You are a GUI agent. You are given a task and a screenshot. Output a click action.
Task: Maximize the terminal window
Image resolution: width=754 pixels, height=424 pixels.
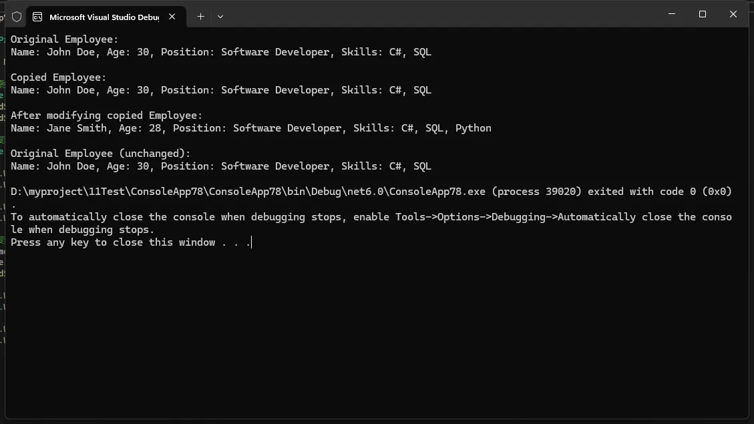click(x=703, y=14)
